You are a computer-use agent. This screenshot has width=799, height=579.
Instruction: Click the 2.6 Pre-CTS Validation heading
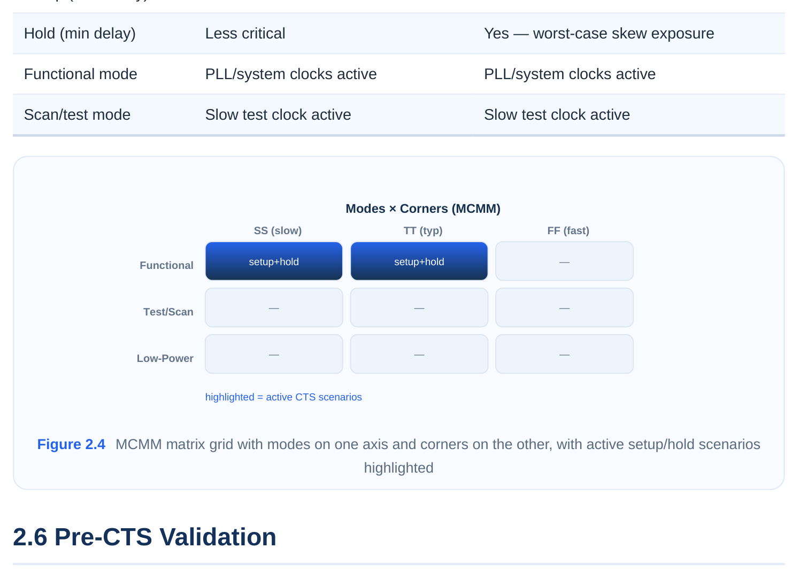(144, 537)
